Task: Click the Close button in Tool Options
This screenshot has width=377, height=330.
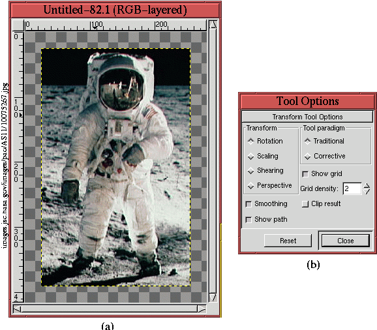Action: [x=345, y=241]
